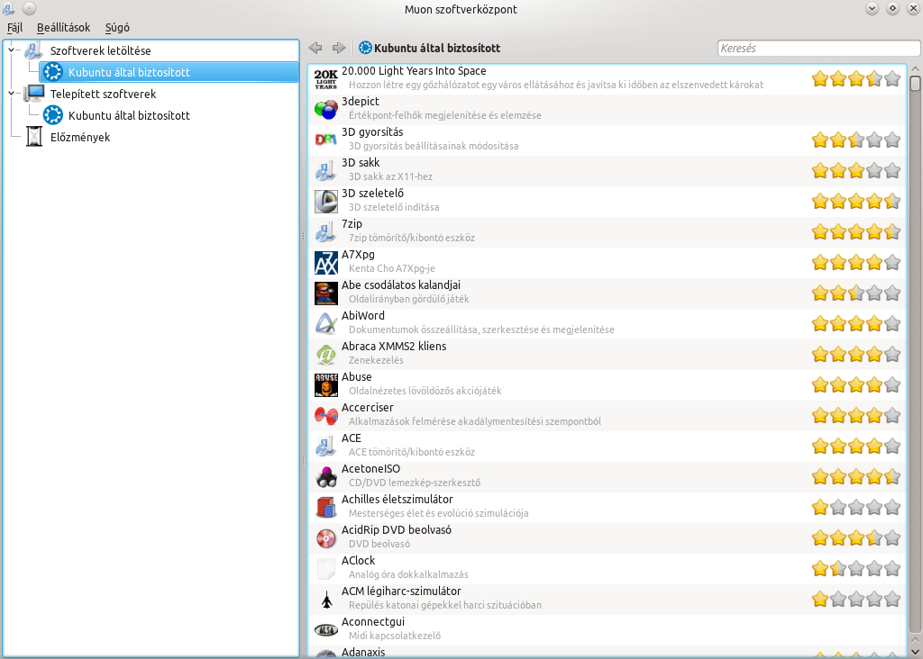Click the Abuse game icon
This screenshot has width=923, height=659.
[325, 385]
